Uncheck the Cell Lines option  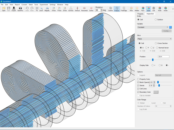point(138,89)
